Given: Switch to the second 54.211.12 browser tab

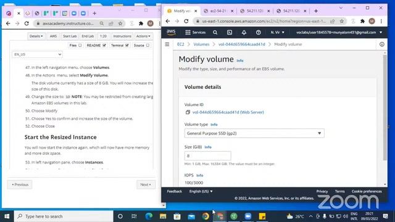Looking at the screenshot, I should [291, 11].
